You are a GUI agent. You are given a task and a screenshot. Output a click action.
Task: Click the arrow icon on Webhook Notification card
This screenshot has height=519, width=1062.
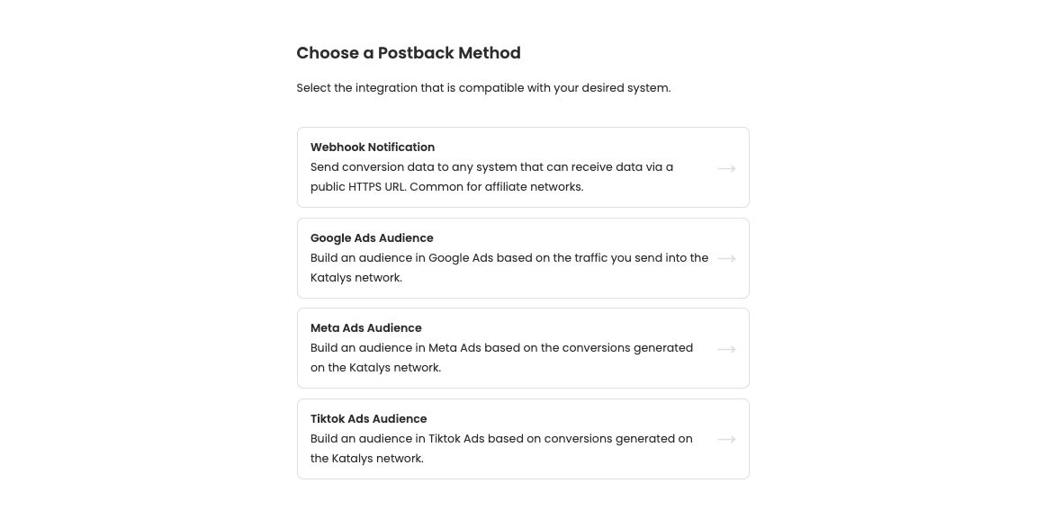point(726,168)
